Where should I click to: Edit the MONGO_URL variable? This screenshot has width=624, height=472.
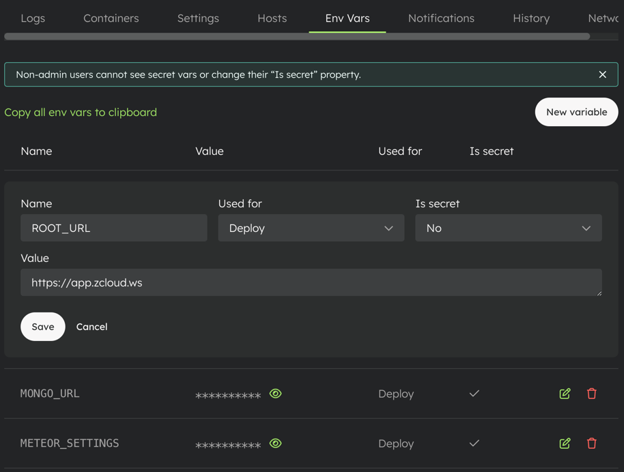point(565,394)
